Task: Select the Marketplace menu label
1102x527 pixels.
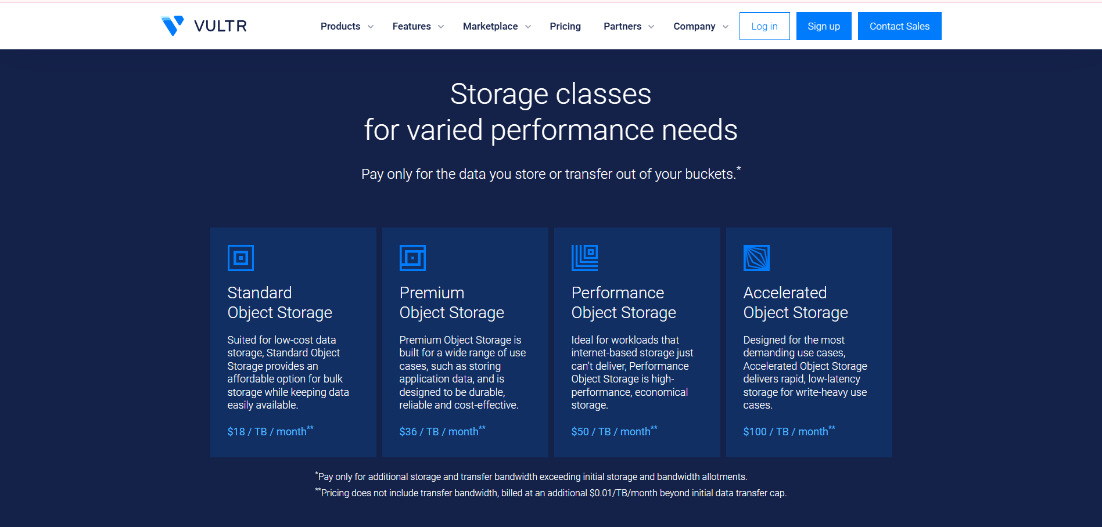Action: (x=490, y=26)
